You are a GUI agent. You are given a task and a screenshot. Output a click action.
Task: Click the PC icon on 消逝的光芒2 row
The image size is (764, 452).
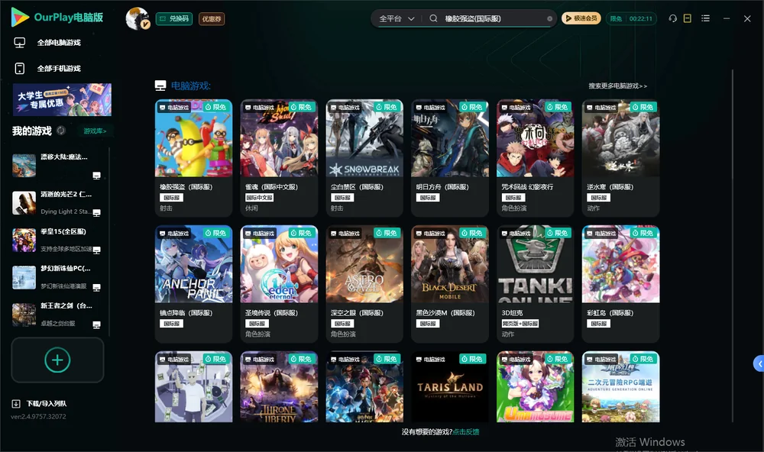[x=96, y=212]
